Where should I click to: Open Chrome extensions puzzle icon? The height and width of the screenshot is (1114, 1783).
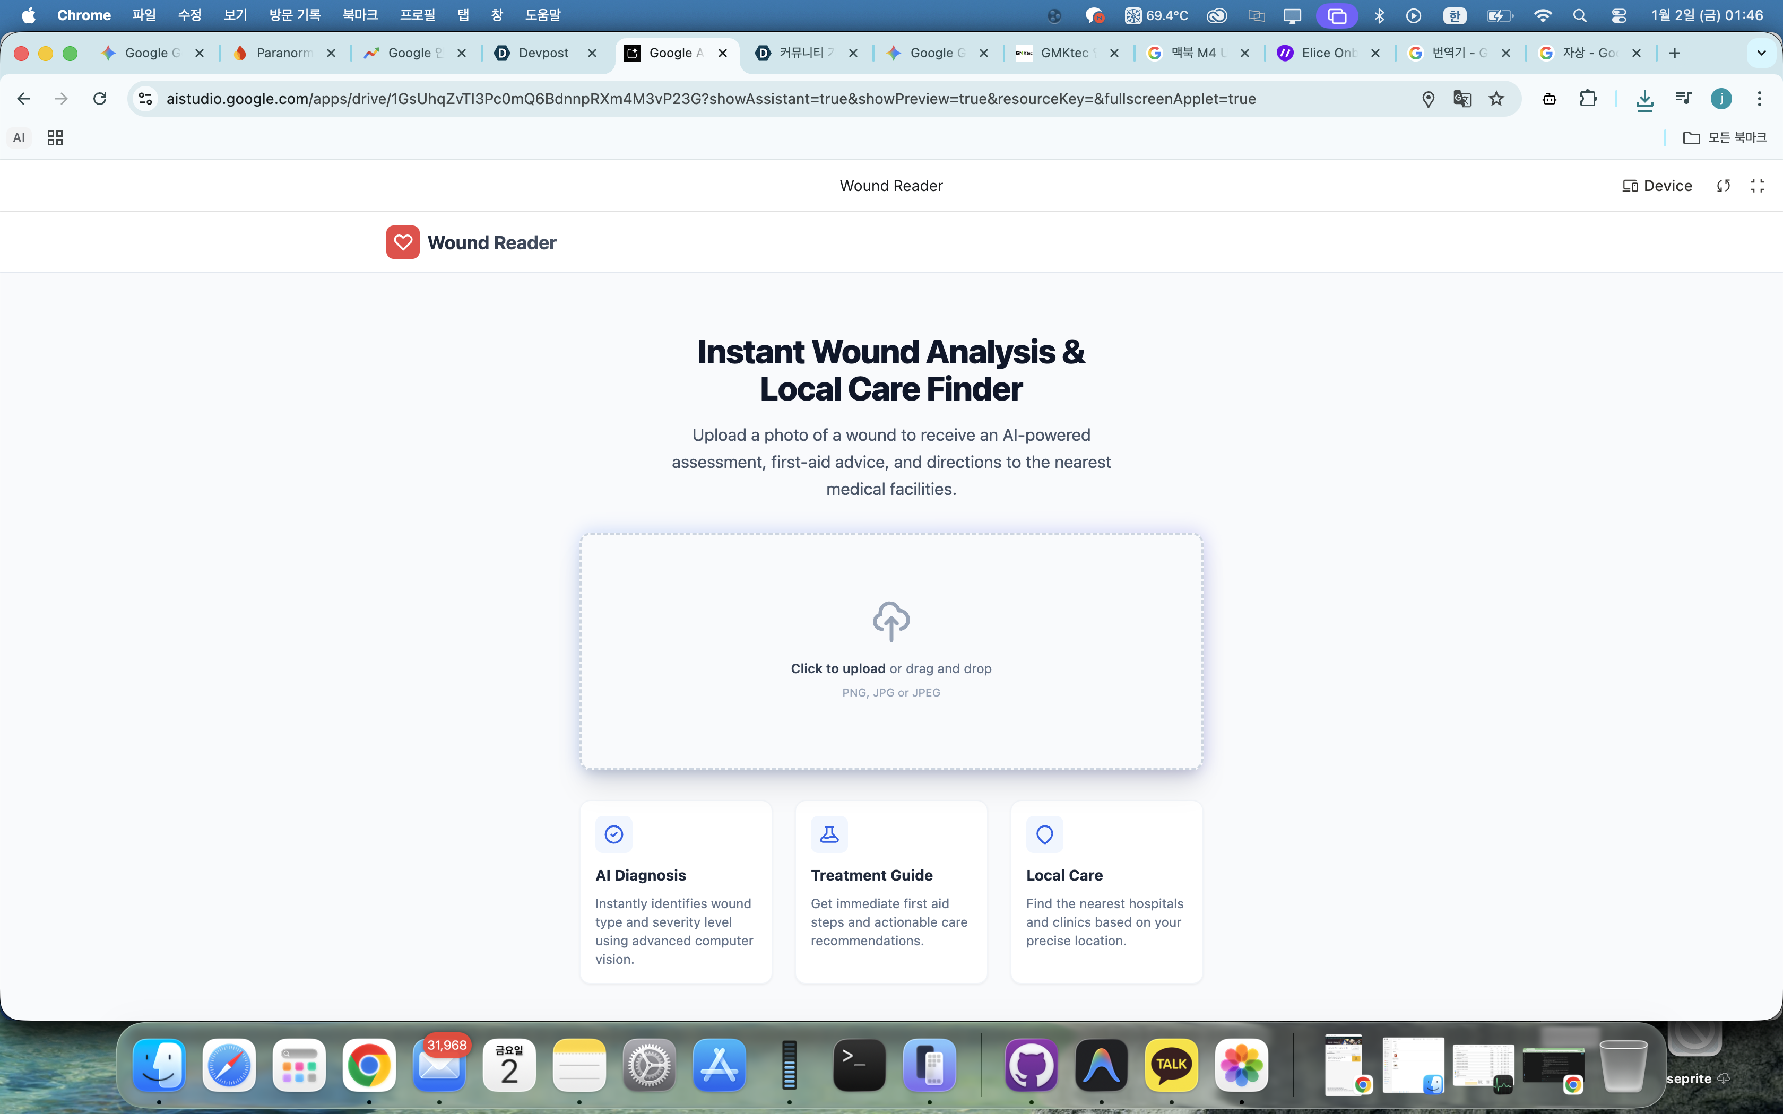tap(1588, 99)
